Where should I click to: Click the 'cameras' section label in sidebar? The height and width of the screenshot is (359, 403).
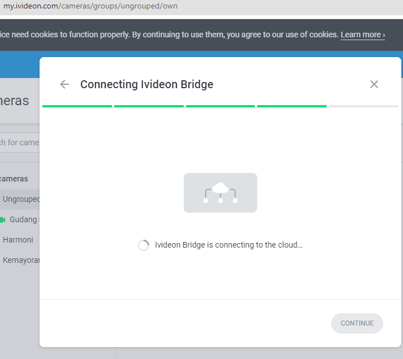click(x=14, y=179)
